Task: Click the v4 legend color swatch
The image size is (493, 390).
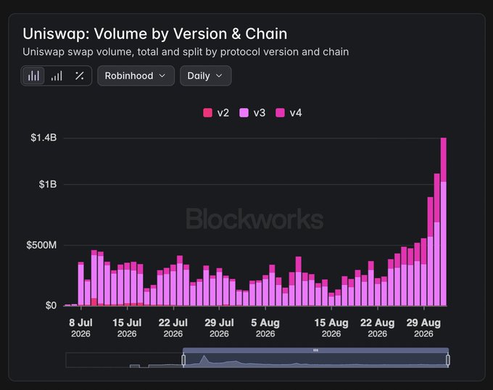Action: (280, 113)
